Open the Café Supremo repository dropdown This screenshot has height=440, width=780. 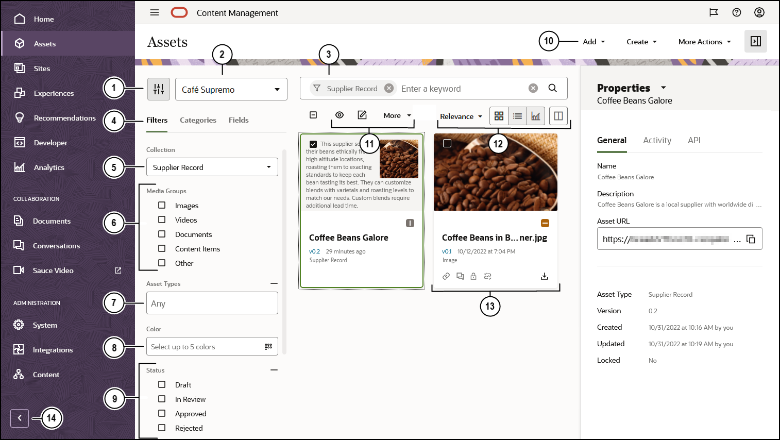pos(231,89)
